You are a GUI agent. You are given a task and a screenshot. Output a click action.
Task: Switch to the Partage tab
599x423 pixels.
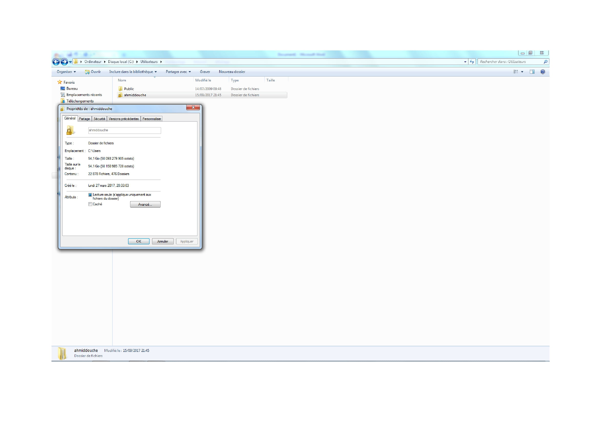click(x=85, y=119)
